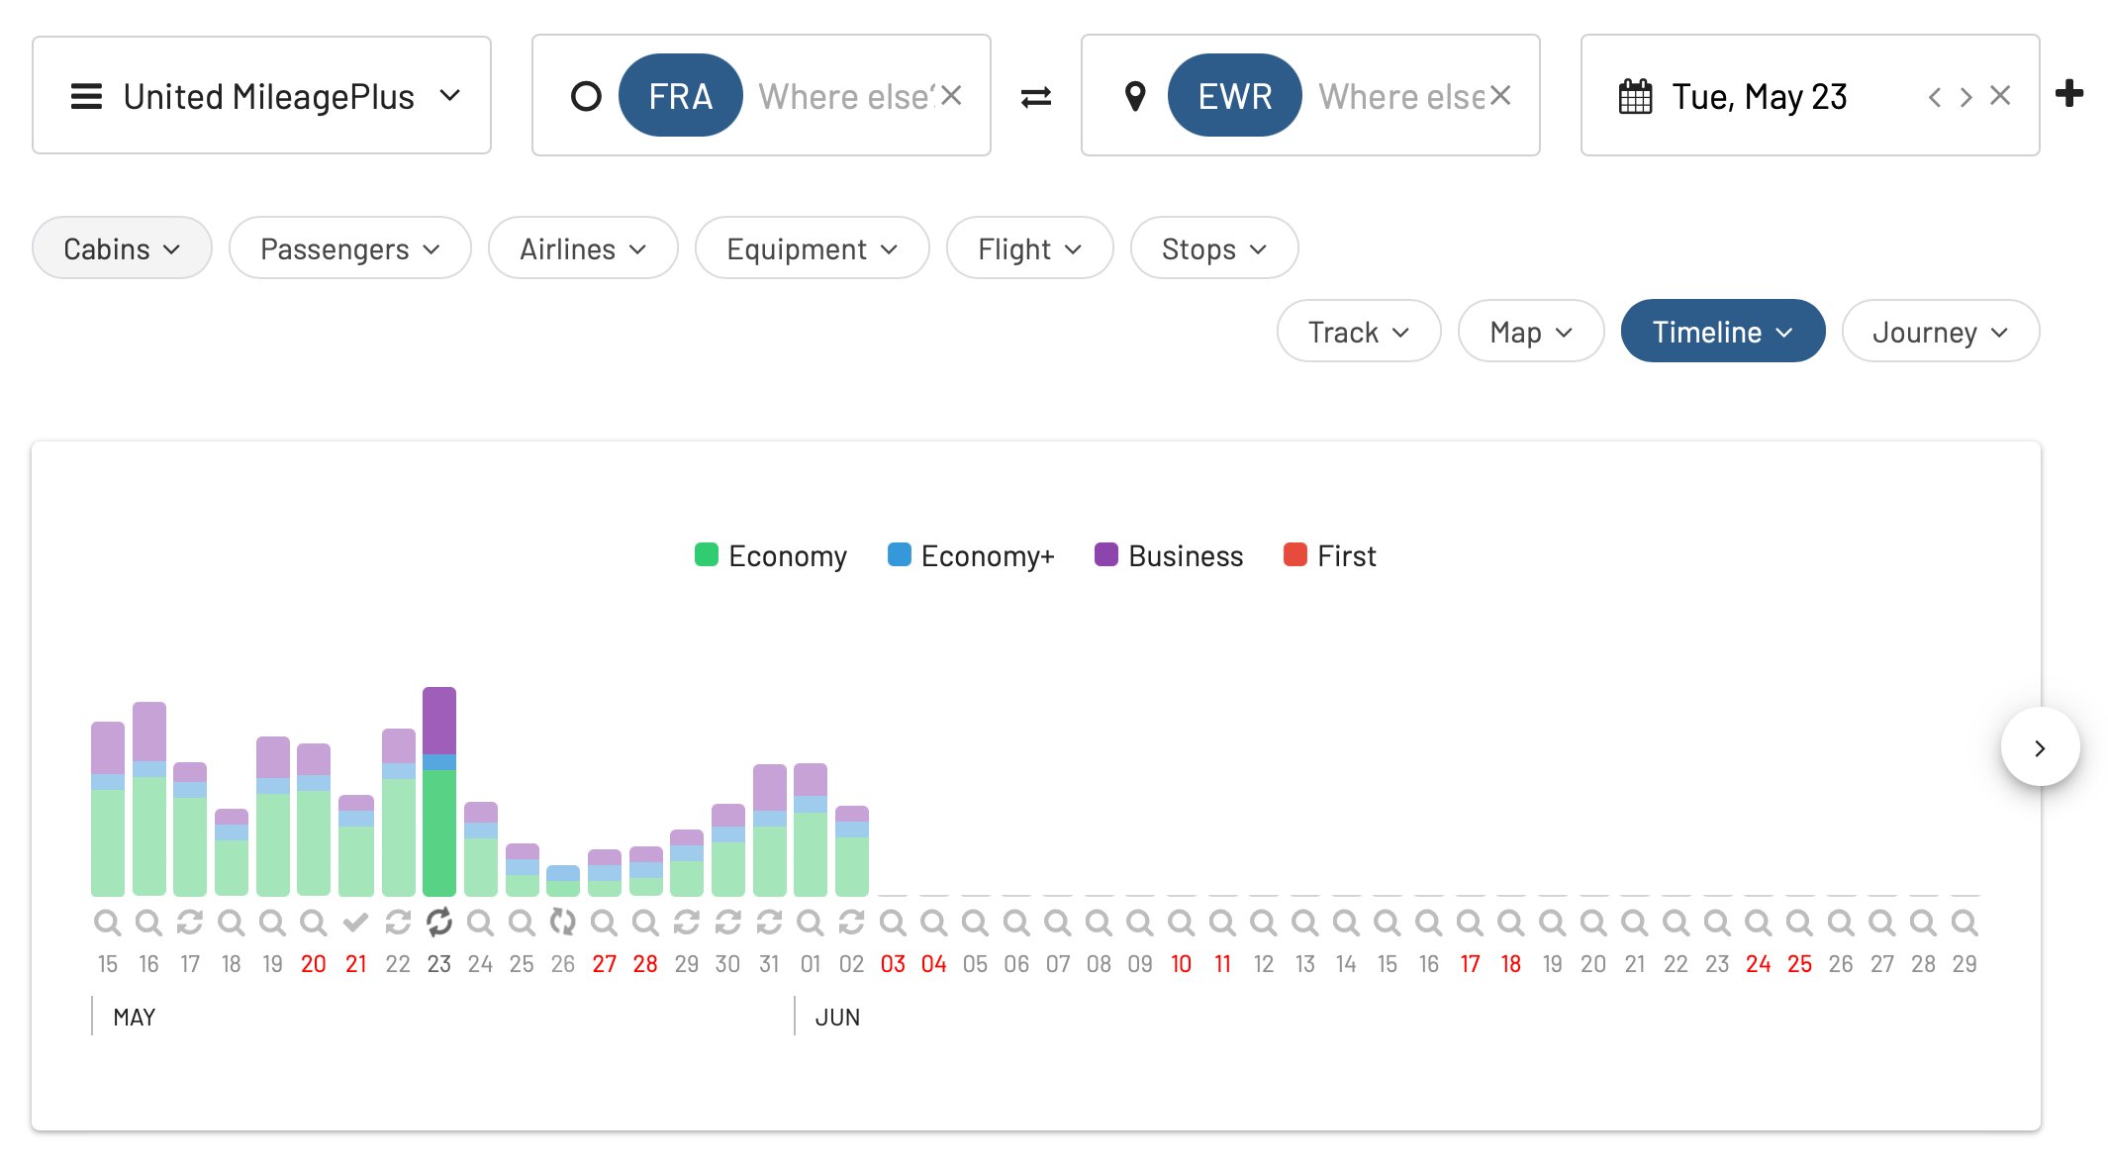The height and width of the screenshot is (1174, 2108).
Task: Click calendar icon in date field
Action: point(1635,97)
